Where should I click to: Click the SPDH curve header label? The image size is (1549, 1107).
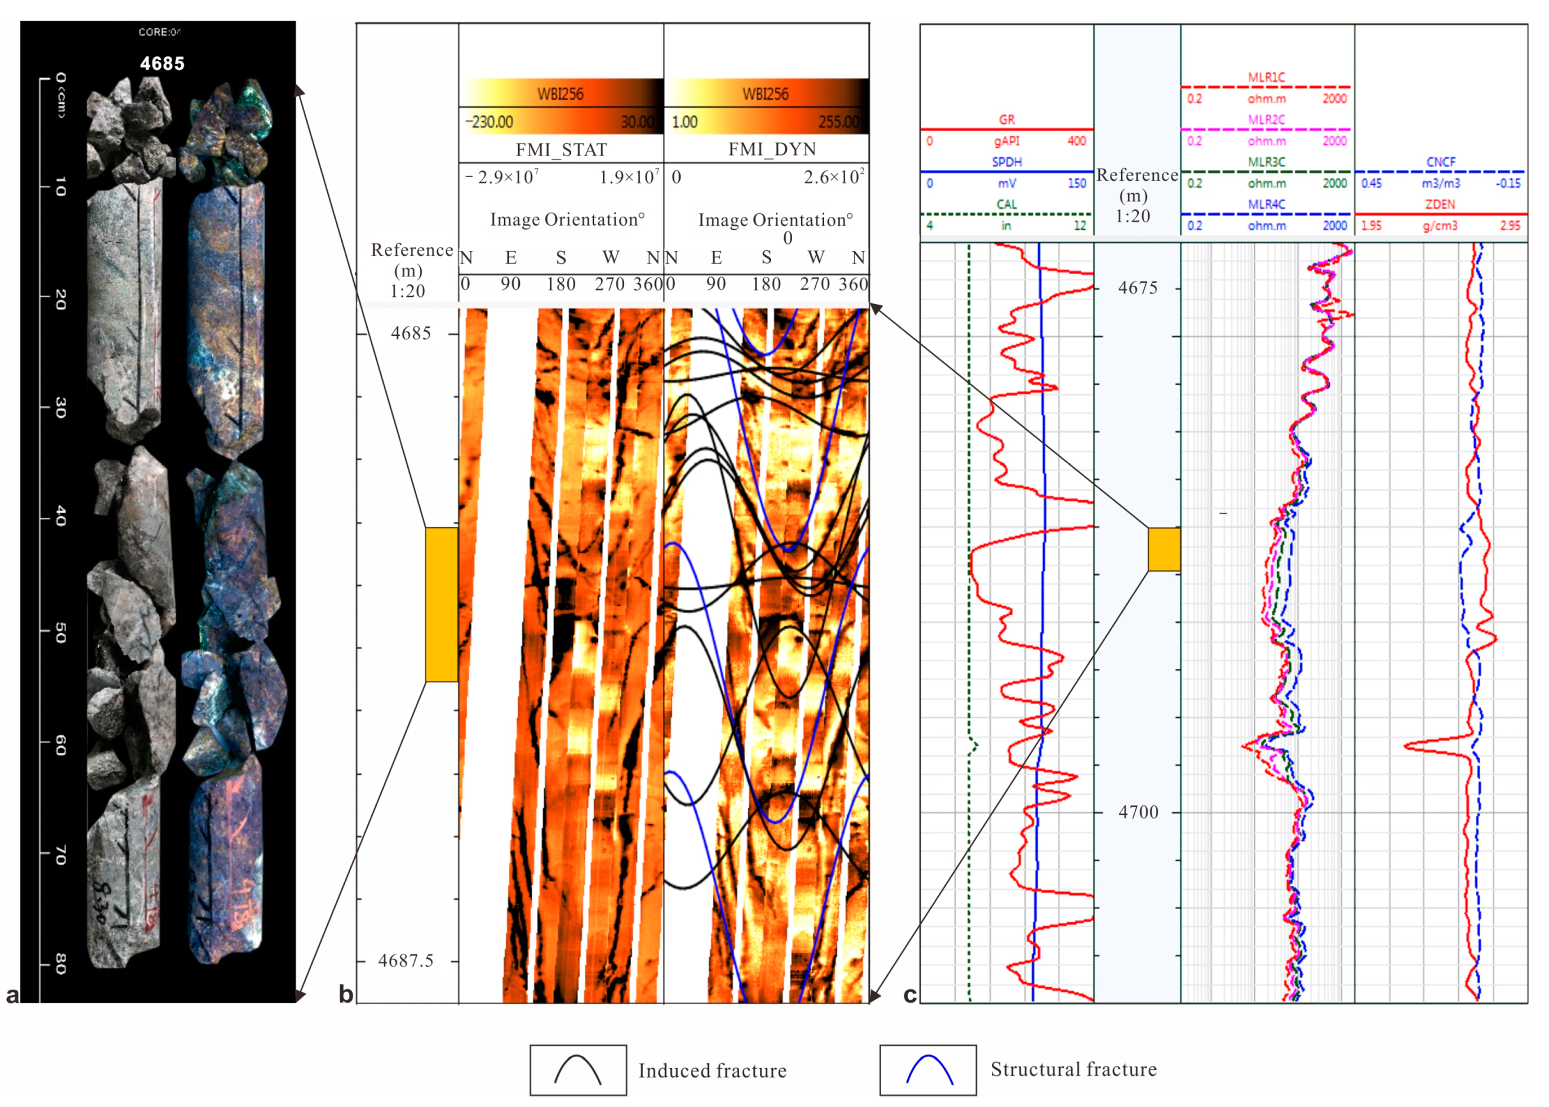[1006, 161]
